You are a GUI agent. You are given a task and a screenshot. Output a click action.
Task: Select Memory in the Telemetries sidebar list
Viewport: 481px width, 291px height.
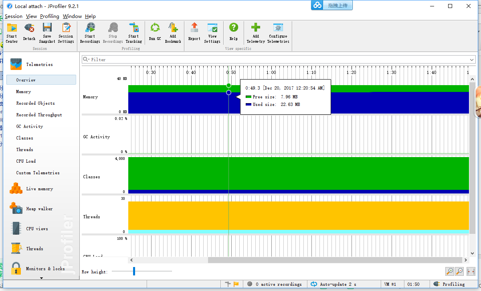(x=24, y=92)
